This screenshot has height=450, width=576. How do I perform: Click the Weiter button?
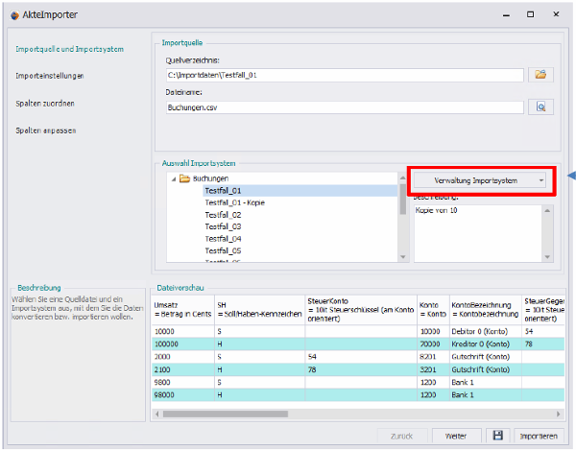[x=456, y=436]
